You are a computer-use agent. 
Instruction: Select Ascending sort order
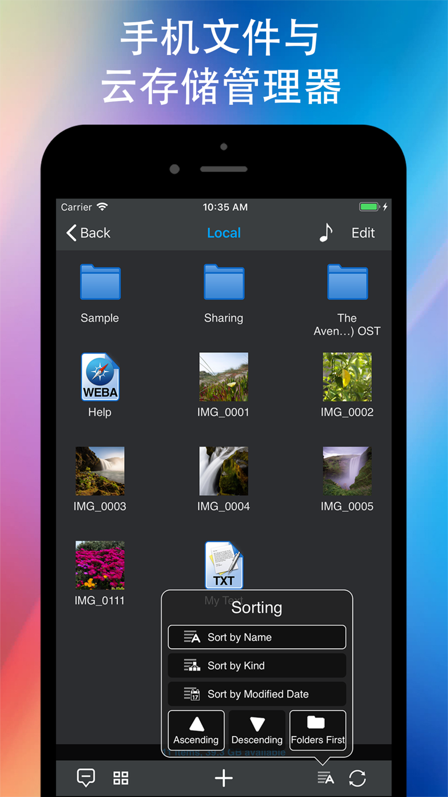coord(196,730)
